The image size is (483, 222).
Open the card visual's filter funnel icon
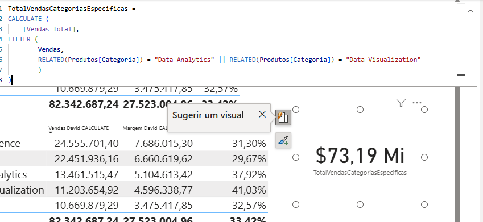pos(401,103)
